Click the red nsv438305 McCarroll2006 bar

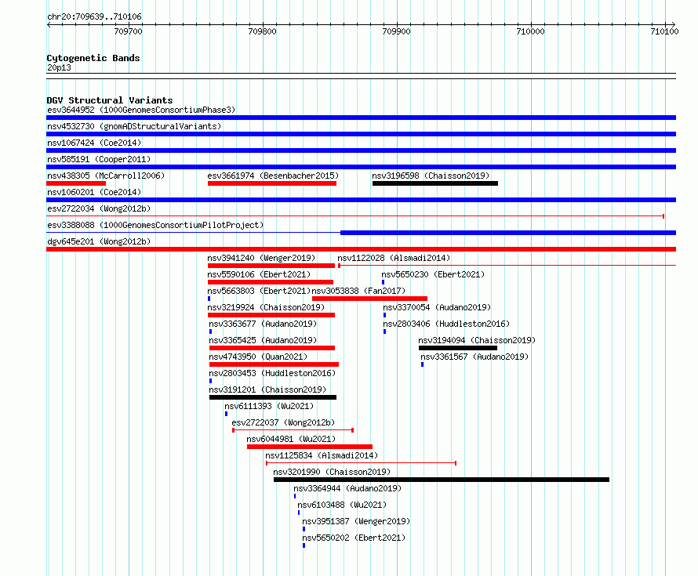(76, 183)
